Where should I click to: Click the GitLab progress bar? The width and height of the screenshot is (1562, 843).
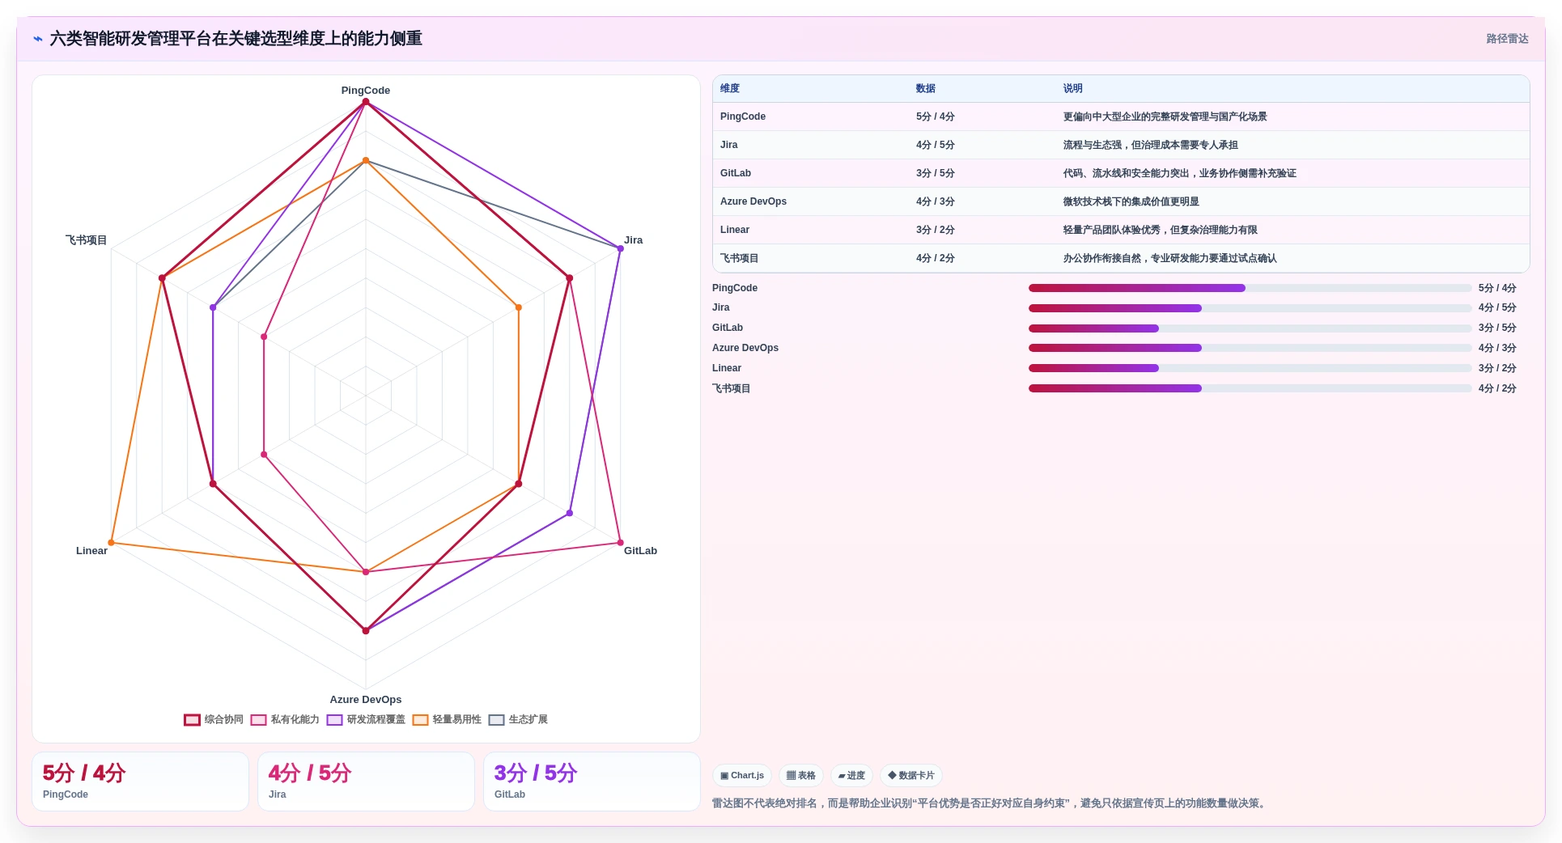click(x=1250, y=328)
